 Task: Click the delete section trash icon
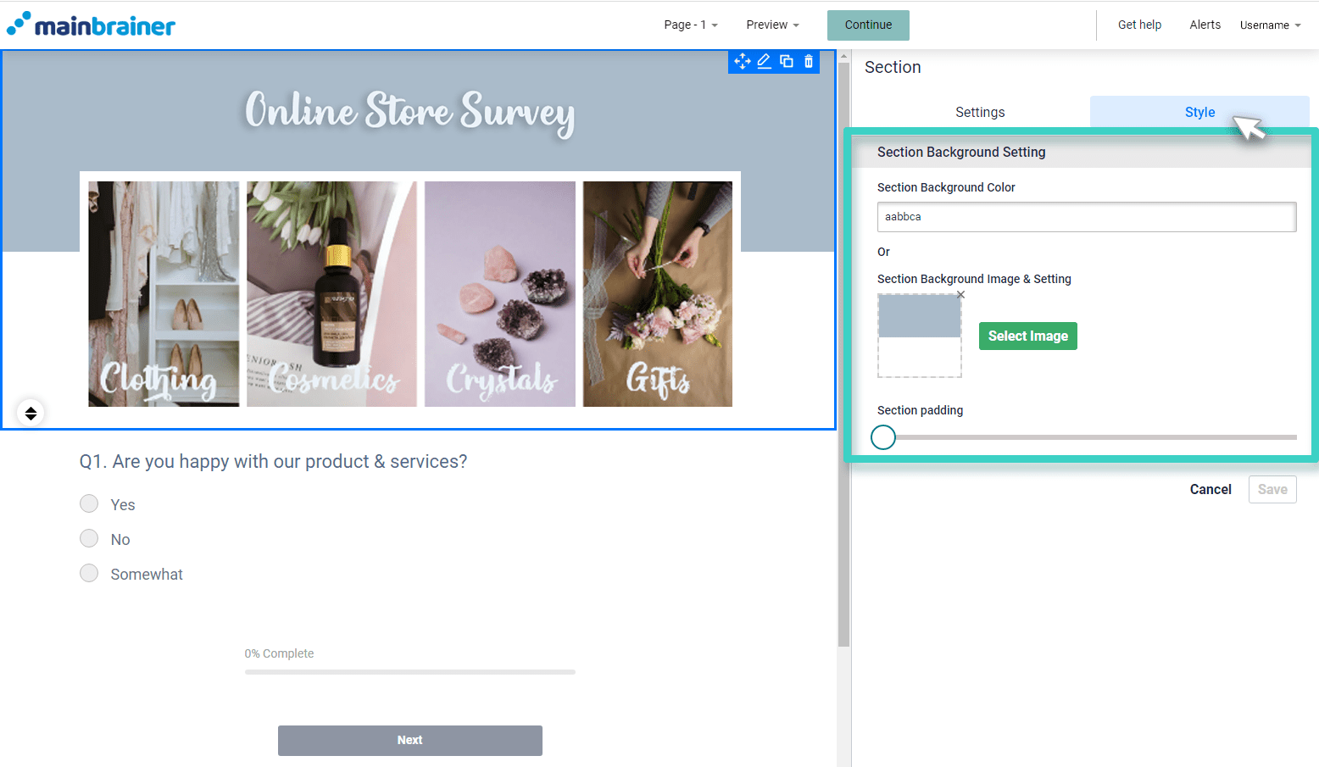coord(809,61)
